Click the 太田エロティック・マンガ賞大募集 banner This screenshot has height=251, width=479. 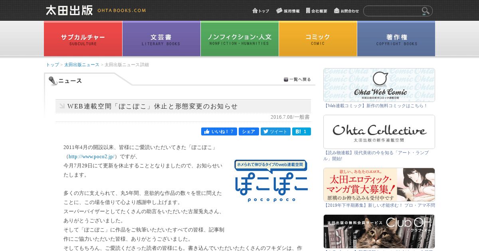point(379,184)
